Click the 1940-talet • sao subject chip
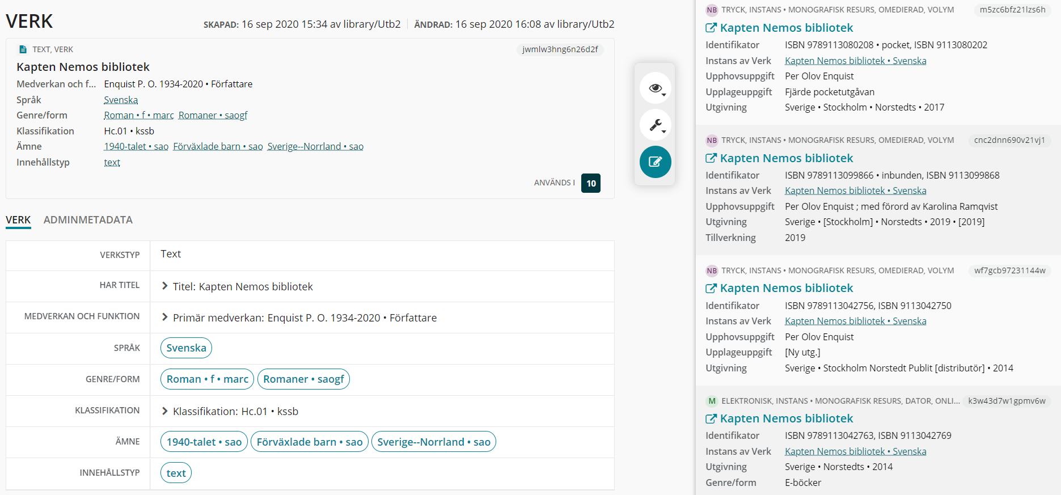This screenshot has height=495, width=1061. point(204,442)
